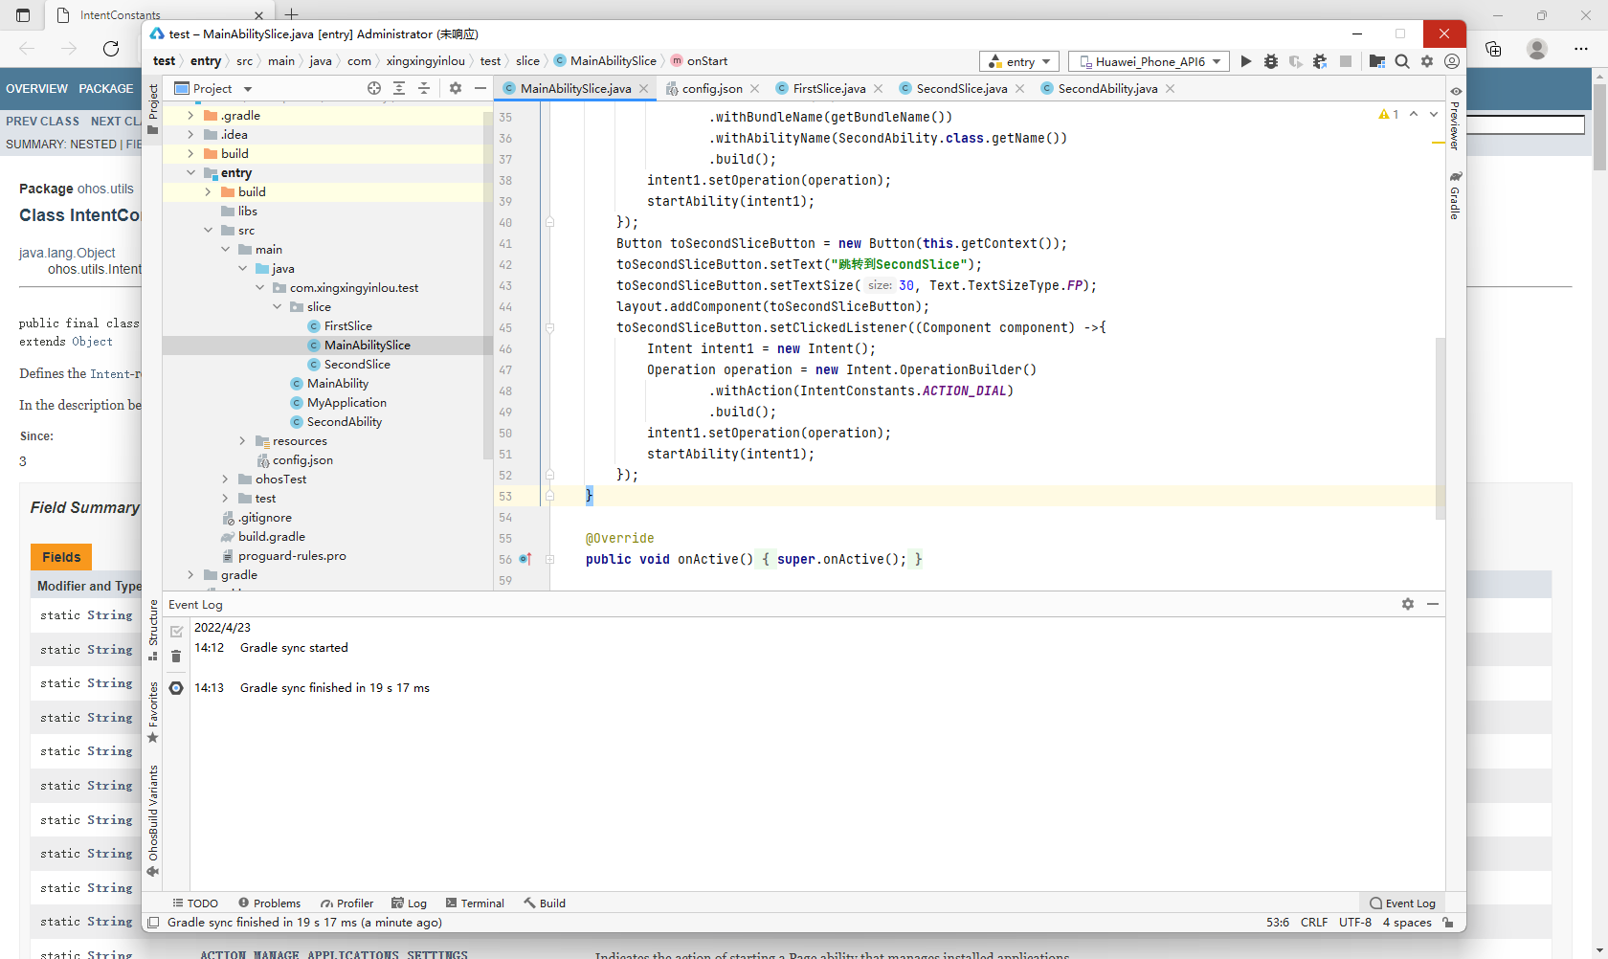Select SecondAbility in project tree
The height and width of the screenshot is (959, 1608).
(x=345, y=421)
